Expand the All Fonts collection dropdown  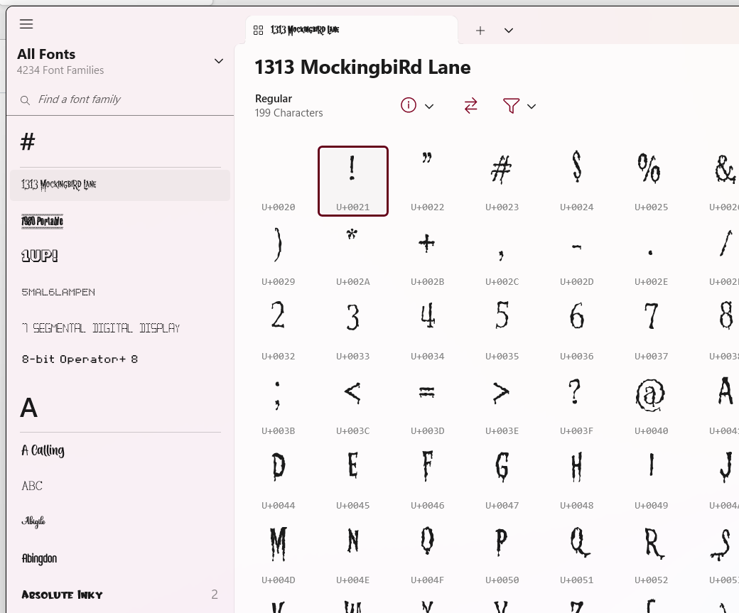point(219,61)
